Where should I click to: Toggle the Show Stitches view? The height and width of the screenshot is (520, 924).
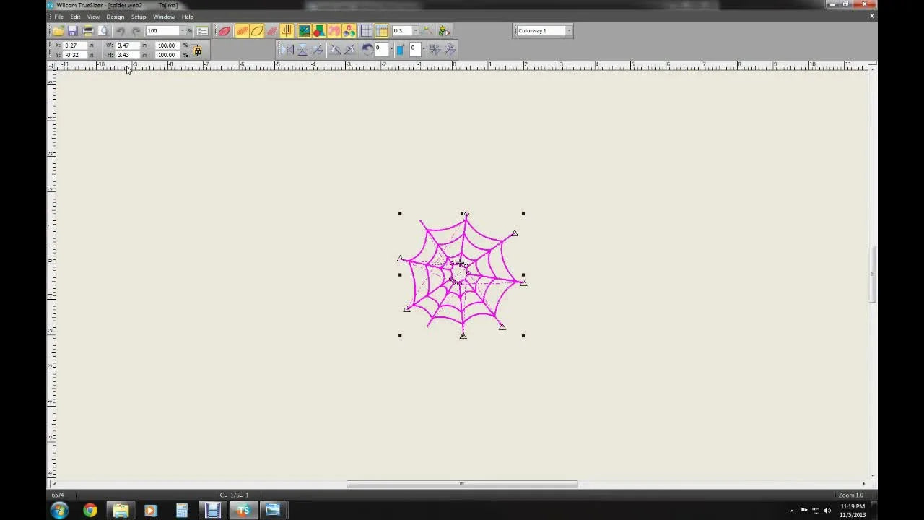pos(242,30)
